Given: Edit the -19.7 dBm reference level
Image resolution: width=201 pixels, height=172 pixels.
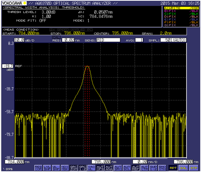Looking at the screenshot, I should (8, 66).
